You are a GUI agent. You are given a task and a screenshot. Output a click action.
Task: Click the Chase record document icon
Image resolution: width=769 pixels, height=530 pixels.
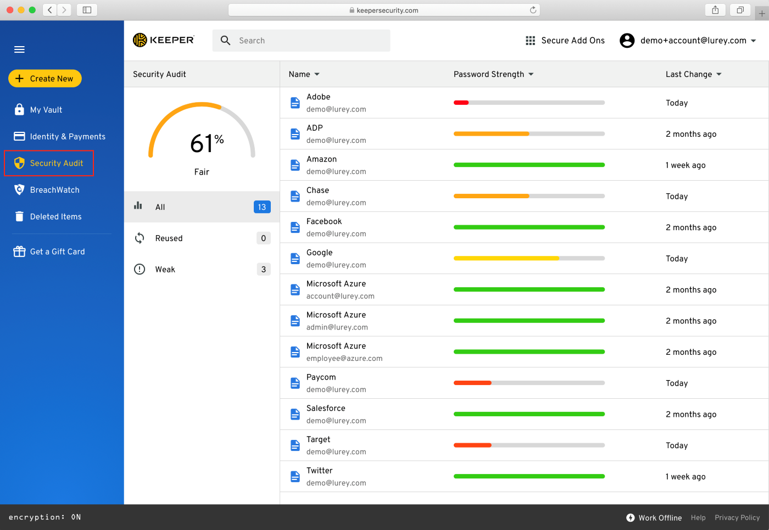(295, 196)
